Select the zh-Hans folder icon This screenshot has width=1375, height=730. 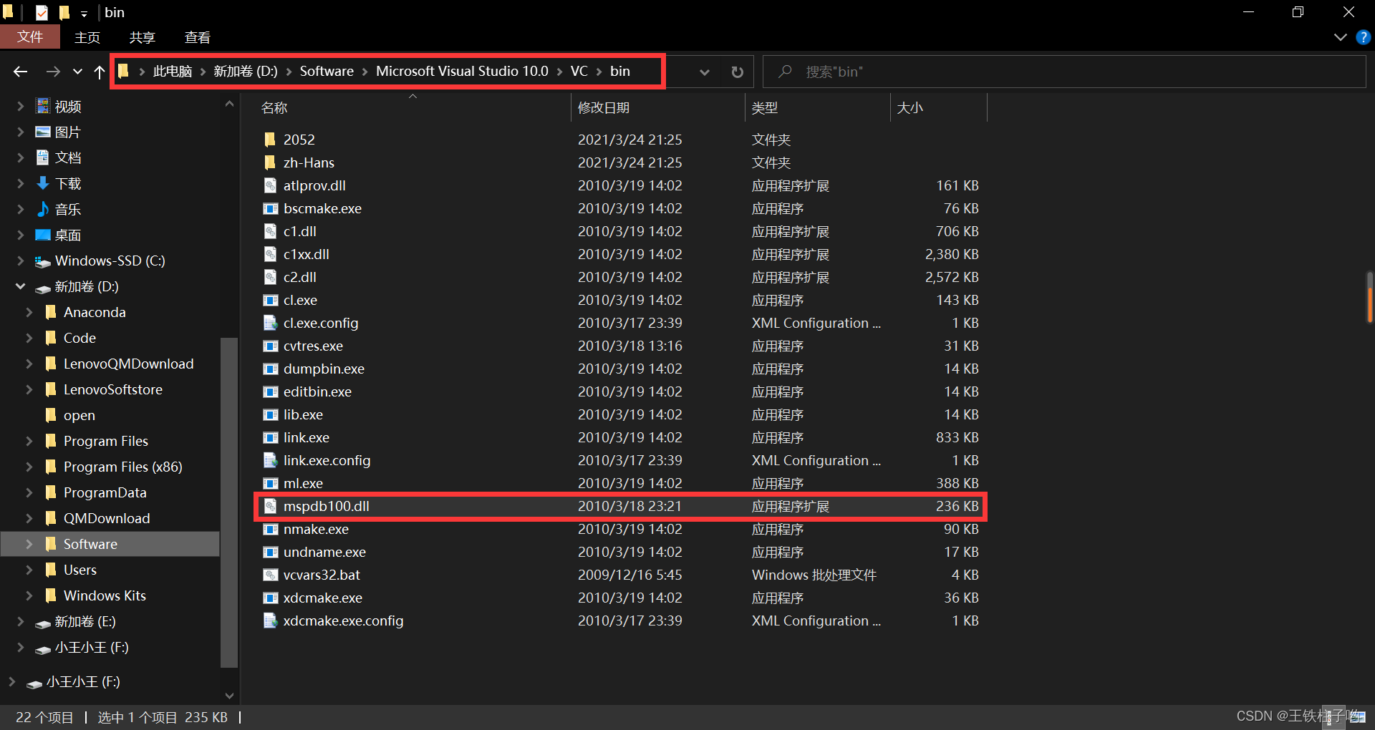pos(270,162)
